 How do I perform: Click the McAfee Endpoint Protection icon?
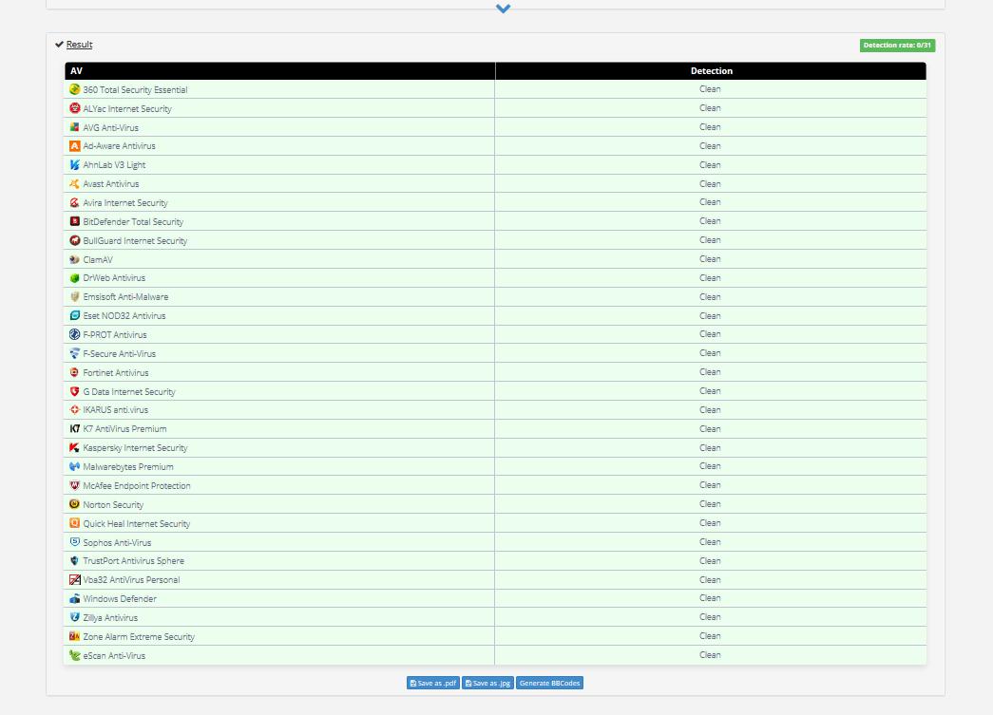pyautogui.click(x=75, y=485)
